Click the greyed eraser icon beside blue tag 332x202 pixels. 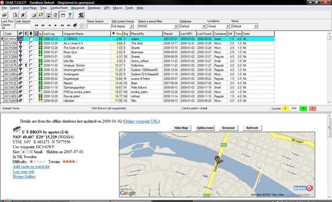click(x=82, y=26)
